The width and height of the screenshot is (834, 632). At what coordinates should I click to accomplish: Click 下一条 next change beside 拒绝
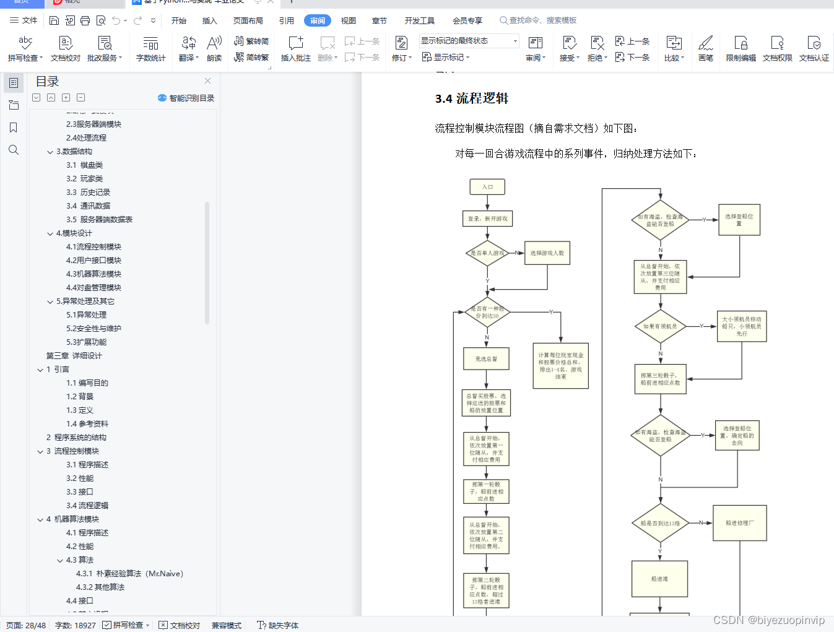pos(632,57)
